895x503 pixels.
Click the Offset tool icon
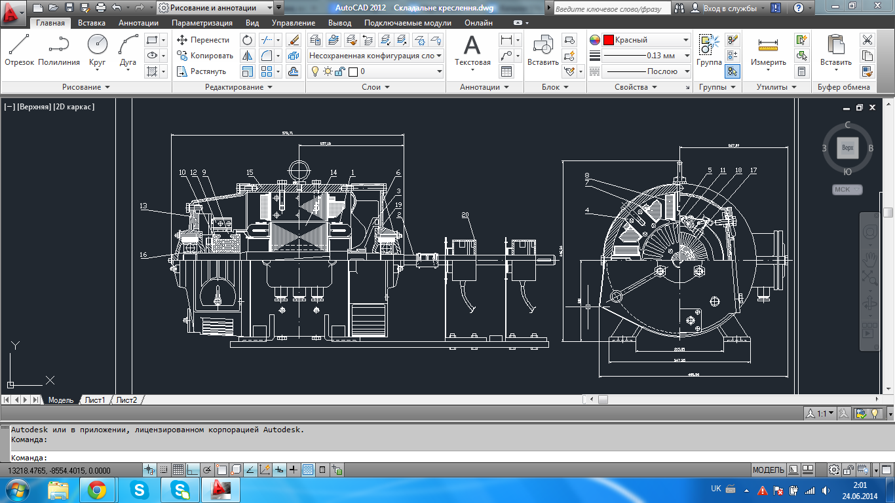coord(294,71)
